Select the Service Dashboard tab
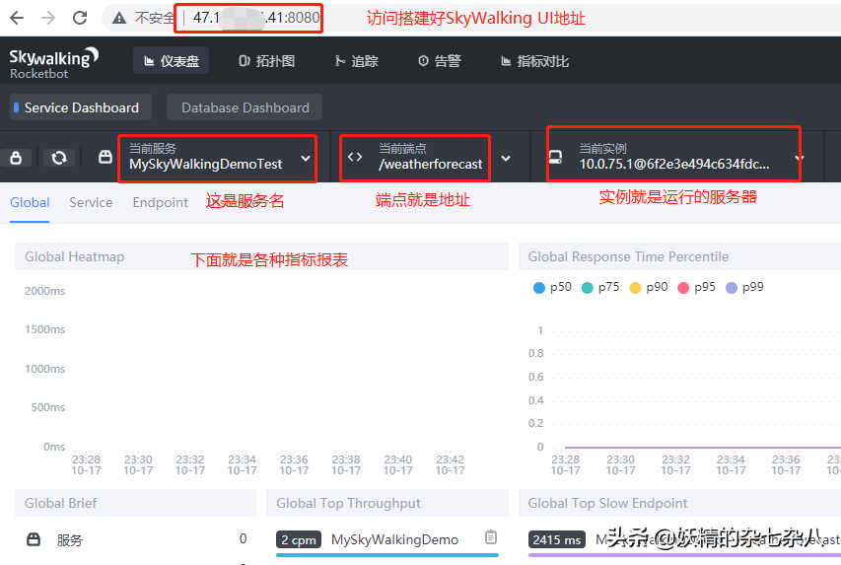Screen dimensions: 841x565 pos(81,107)
